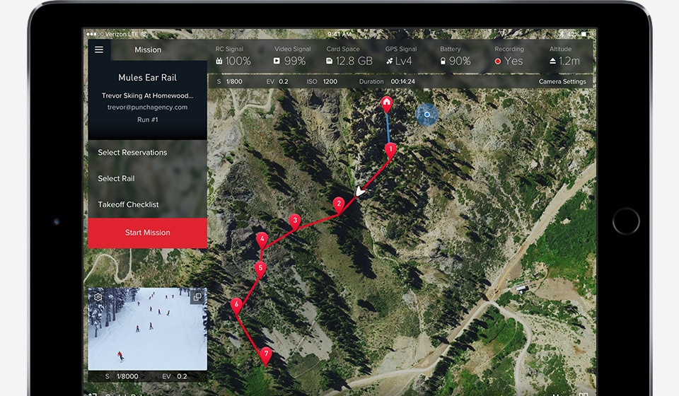Open the Select Reservations option
The image size is (679, 396).
133,153
